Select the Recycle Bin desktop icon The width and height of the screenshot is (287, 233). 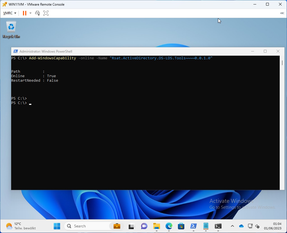coord(11,29)
